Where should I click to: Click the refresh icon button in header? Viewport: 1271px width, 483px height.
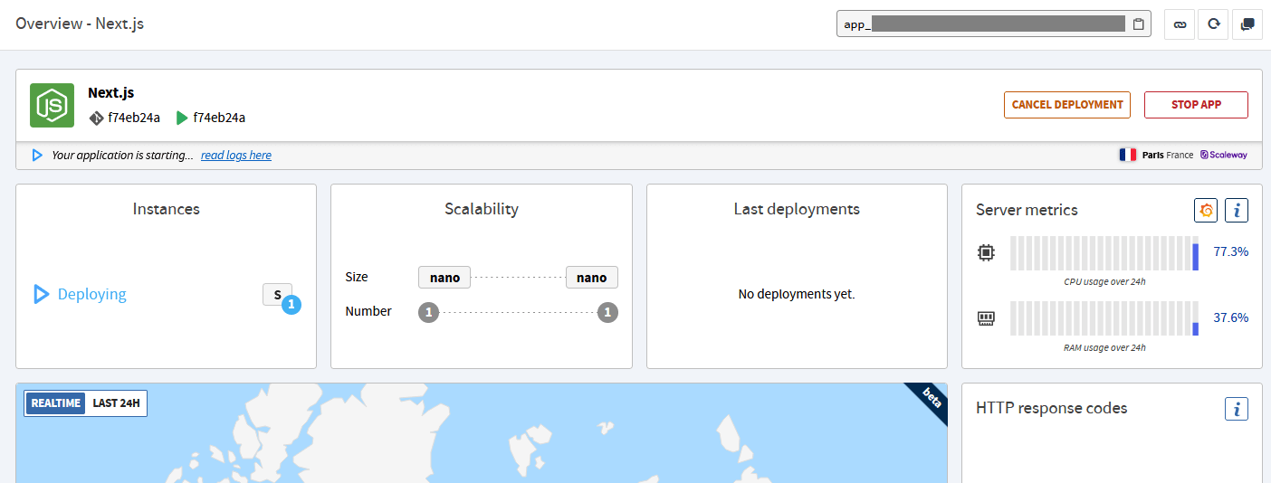(x=1213, y=24)
